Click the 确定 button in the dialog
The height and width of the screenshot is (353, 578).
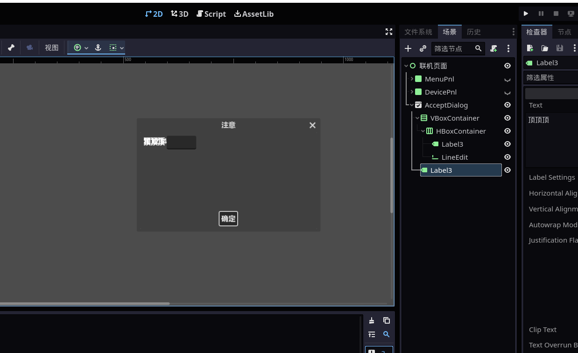pos(228,218)
